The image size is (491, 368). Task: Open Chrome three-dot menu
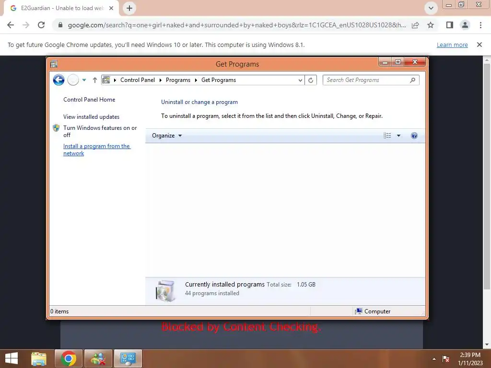480,25
